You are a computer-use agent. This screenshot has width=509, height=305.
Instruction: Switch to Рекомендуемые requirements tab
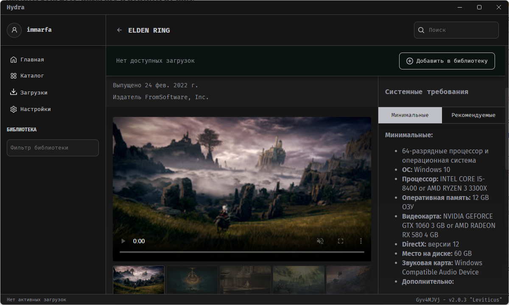pos(473,115)
